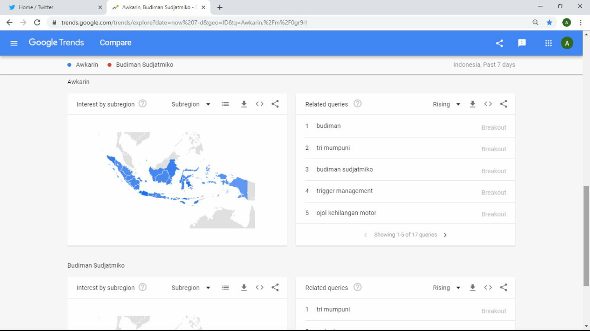Viewport: 590px width, 331px height.
Task: Close the Home / Twitter tab
Action: (100, 7)
